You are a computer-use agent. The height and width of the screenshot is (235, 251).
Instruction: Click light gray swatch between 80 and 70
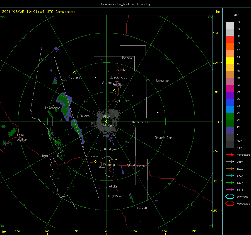pos(230,25)
